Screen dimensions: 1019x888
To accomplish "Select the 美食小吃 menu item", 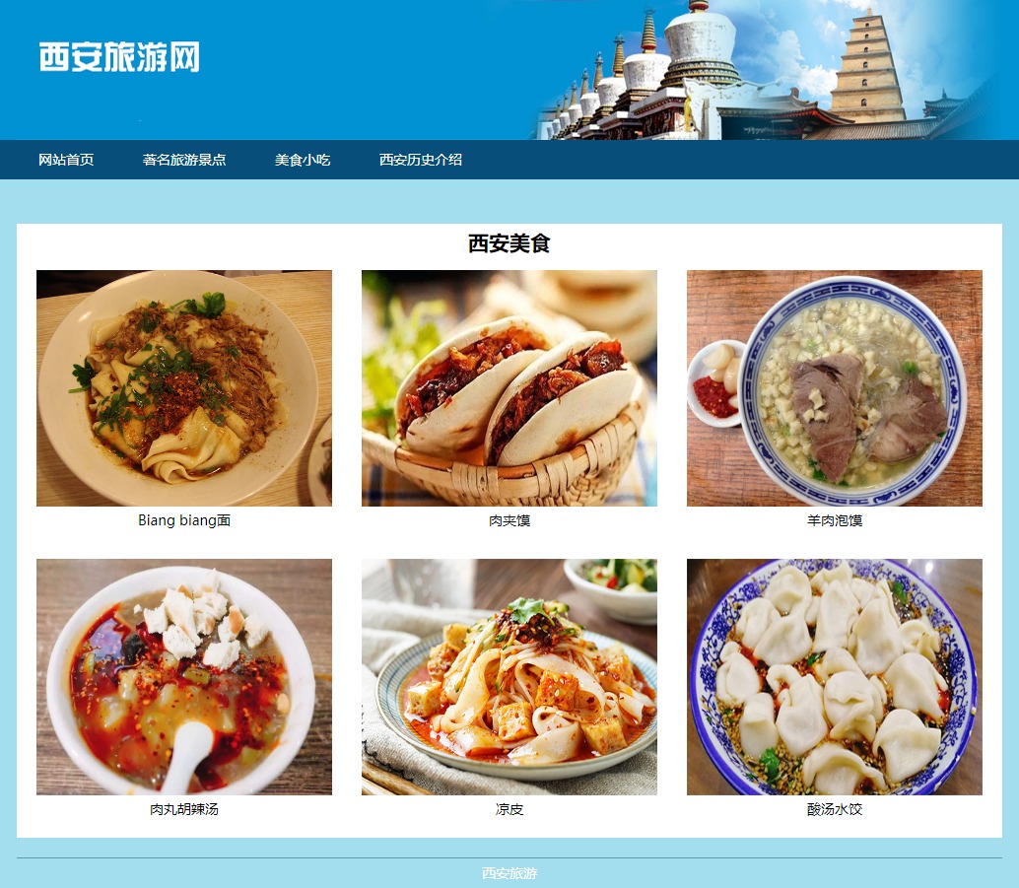I will click(x=303, y=160).
